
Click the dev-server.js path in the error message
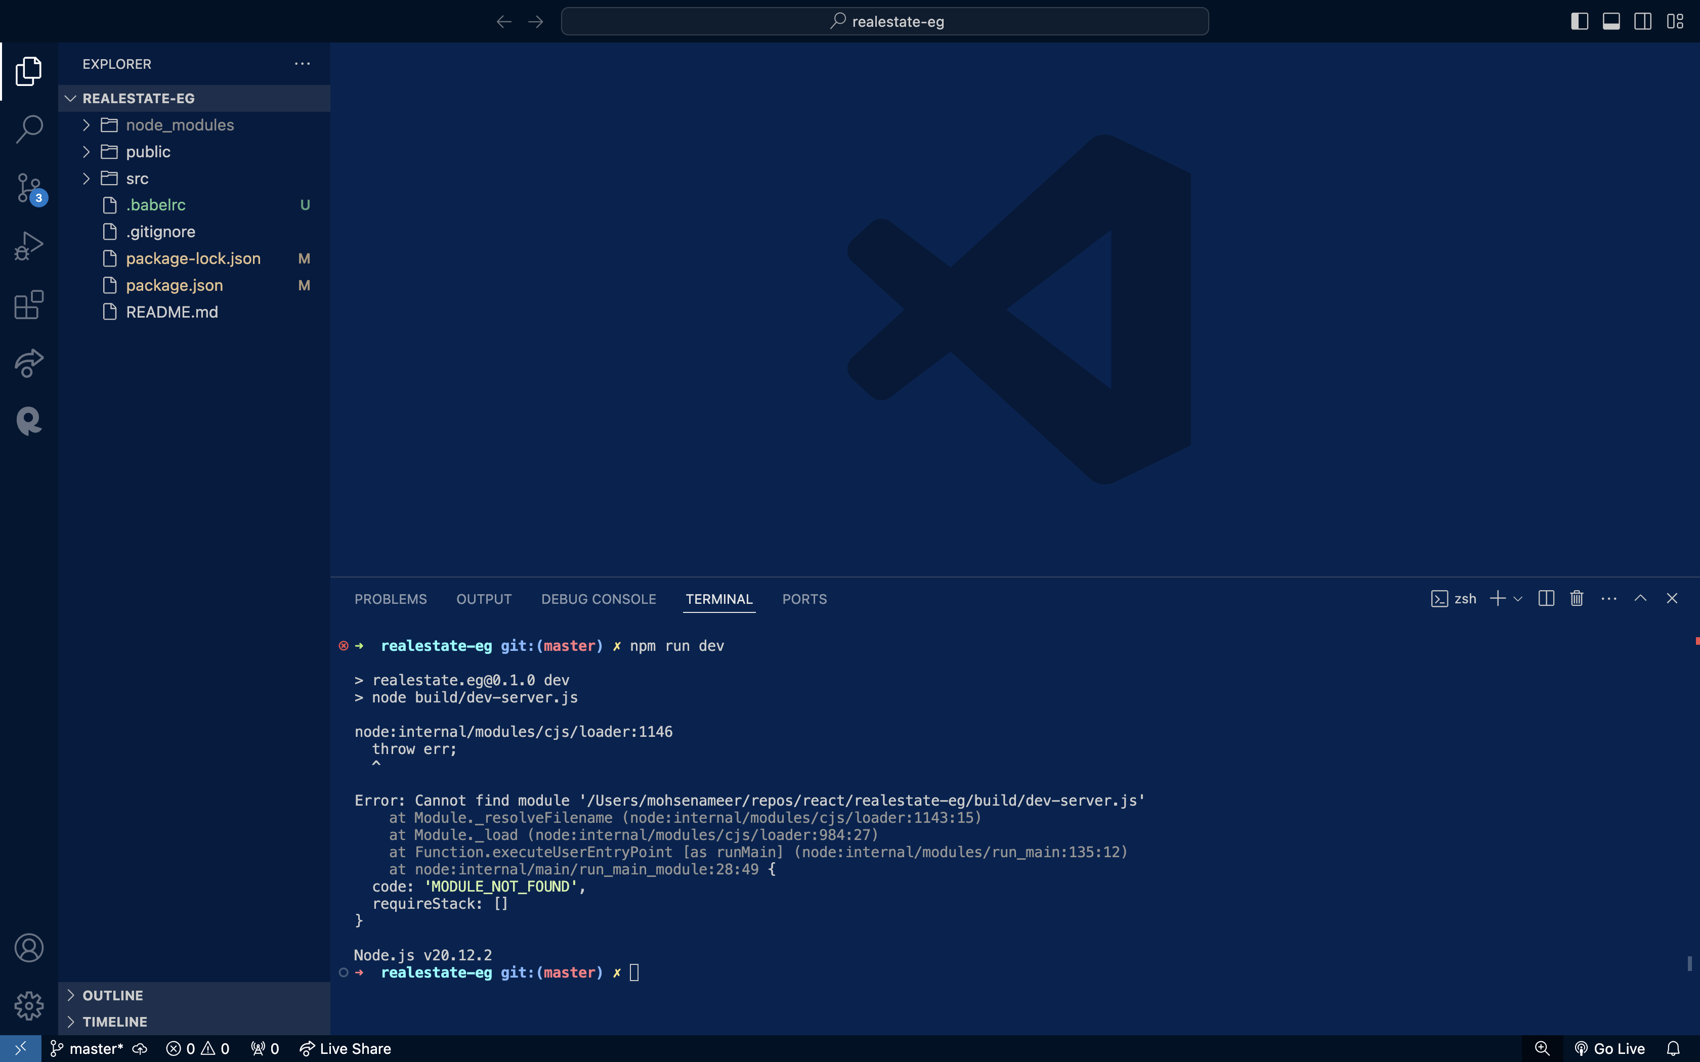[x=862, y=801]
